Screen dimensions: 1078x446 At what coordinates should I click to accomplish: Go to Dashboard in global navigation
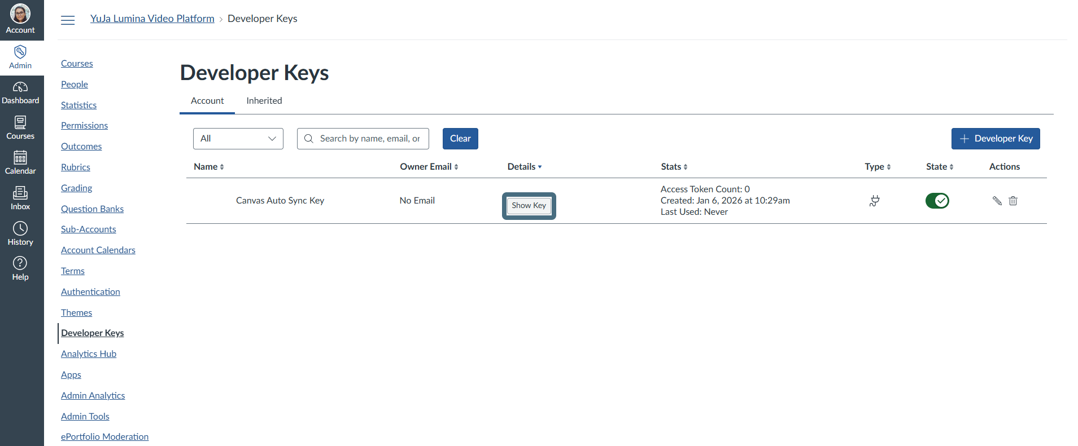[x=20, y=93]
